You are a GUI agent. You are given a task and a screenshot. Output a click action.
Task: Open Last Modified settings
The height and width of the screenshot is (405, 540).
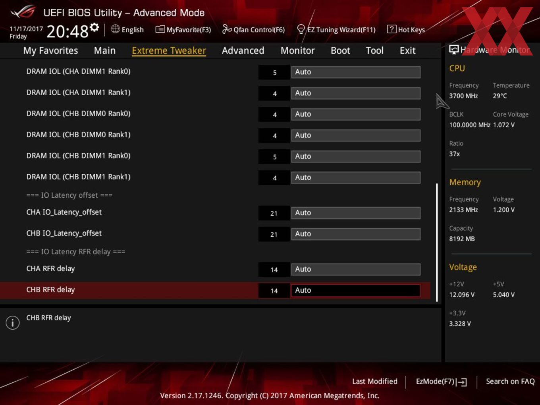(374, 381)
